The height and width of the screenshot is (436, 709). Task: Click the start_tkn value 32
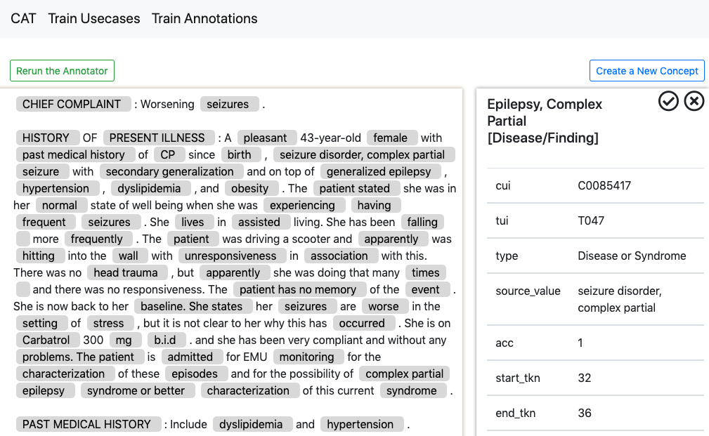584,378
